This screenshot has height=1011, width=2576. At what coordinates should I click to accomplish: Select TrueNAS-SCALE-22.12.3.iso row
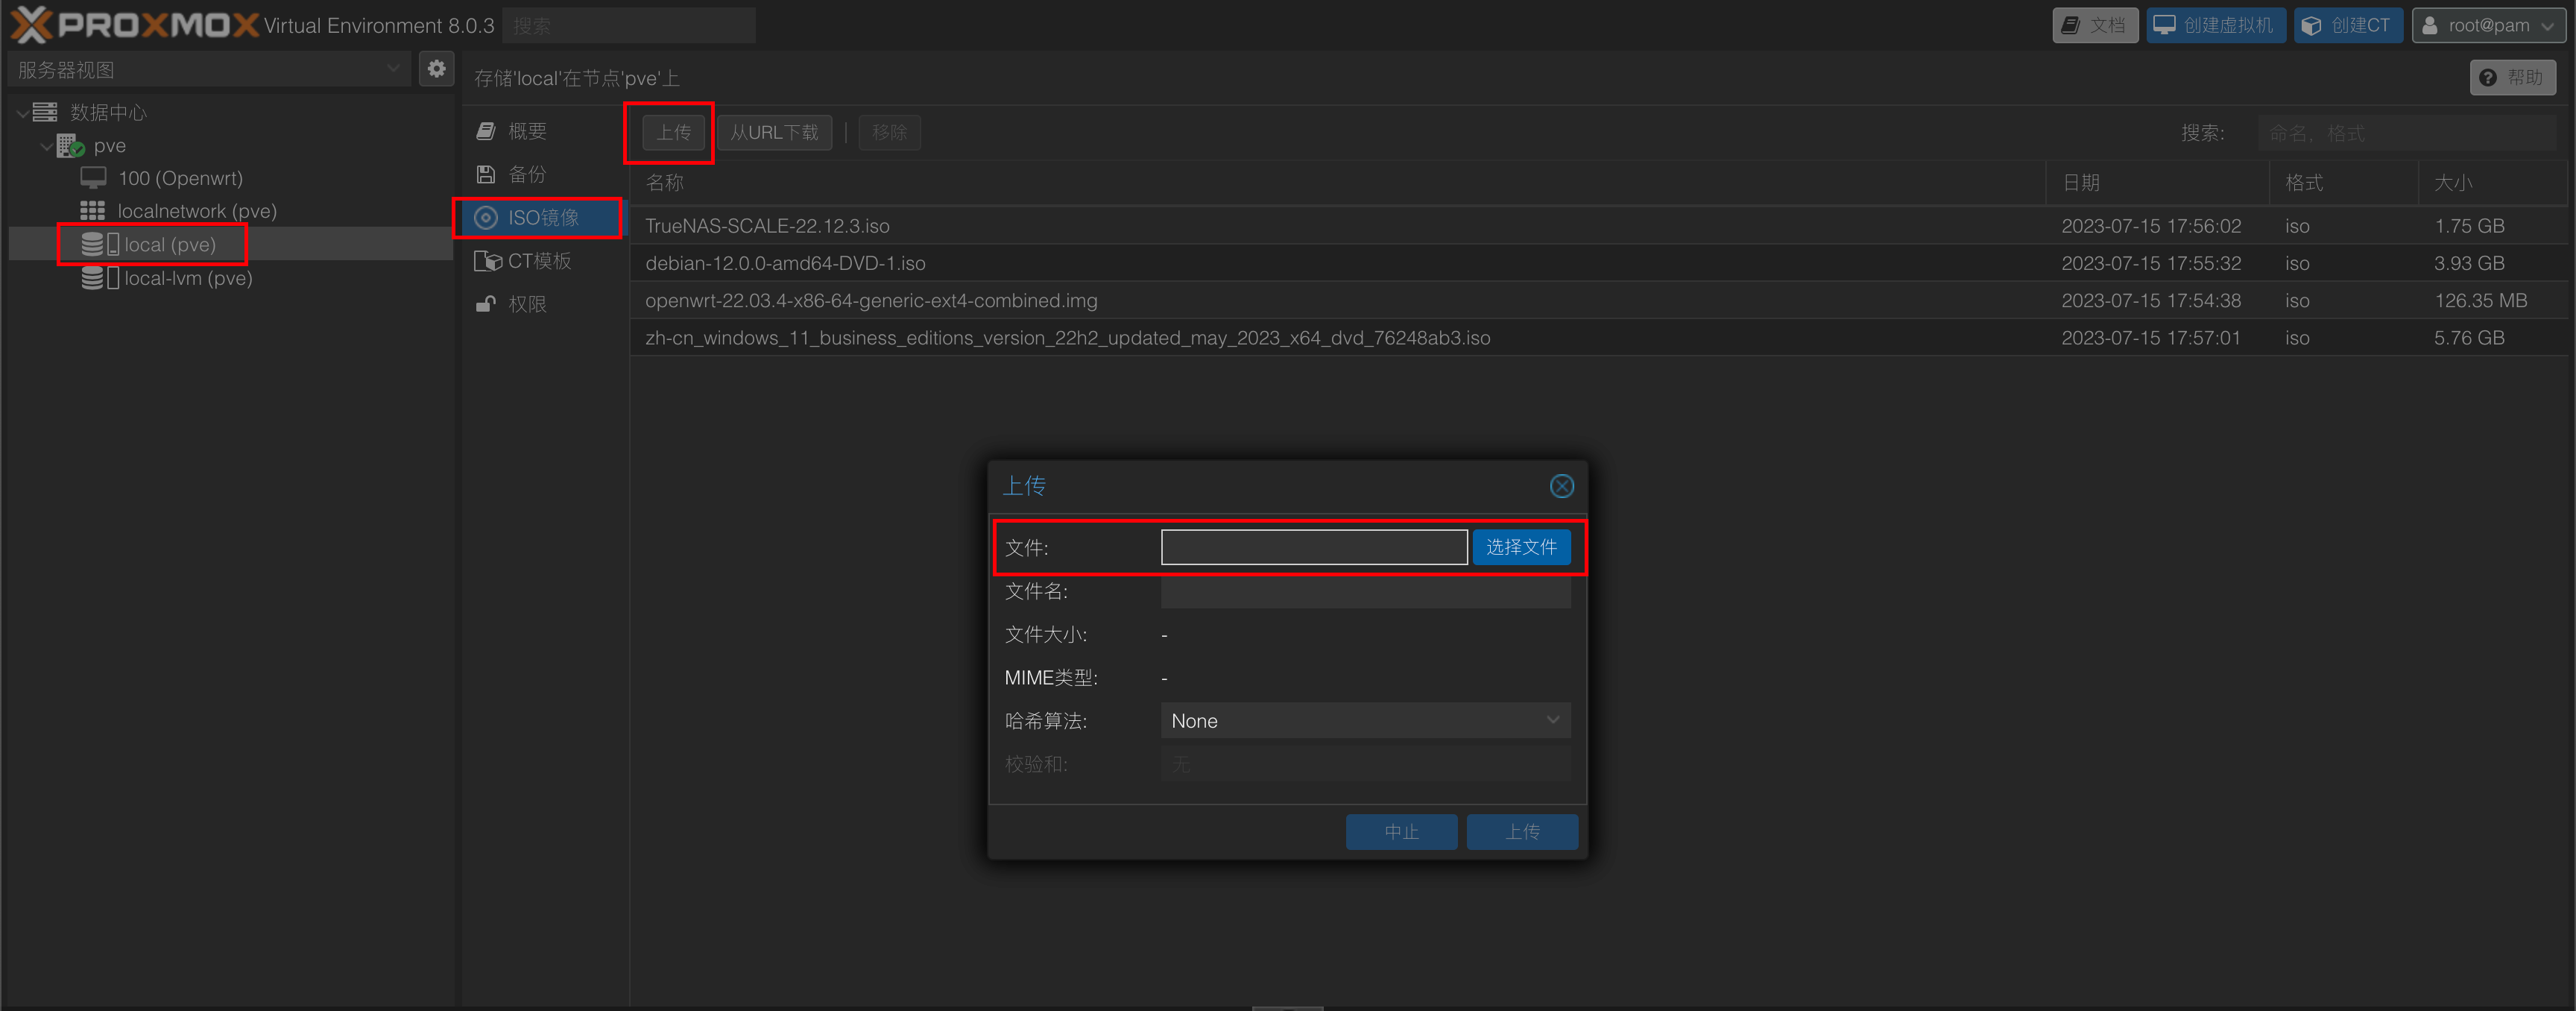tap(1597, 226)
